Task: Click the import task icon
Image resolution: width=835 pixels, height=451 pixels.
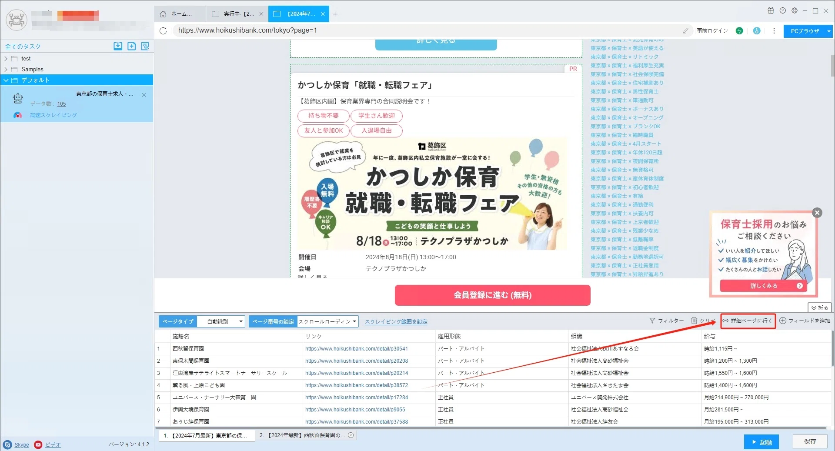Action: (x=118, y=46)
